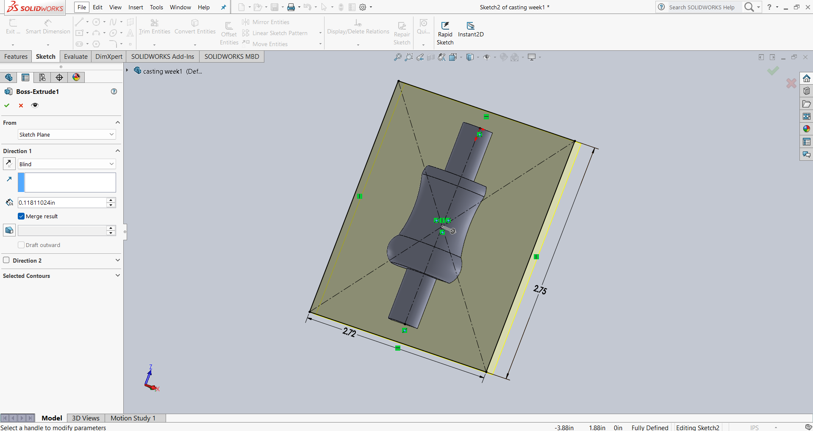Image resolution: width=813 pixels, height=431 pixels.
Task: Open Custom Properties in task pane
Action: (x=807, y=142)
